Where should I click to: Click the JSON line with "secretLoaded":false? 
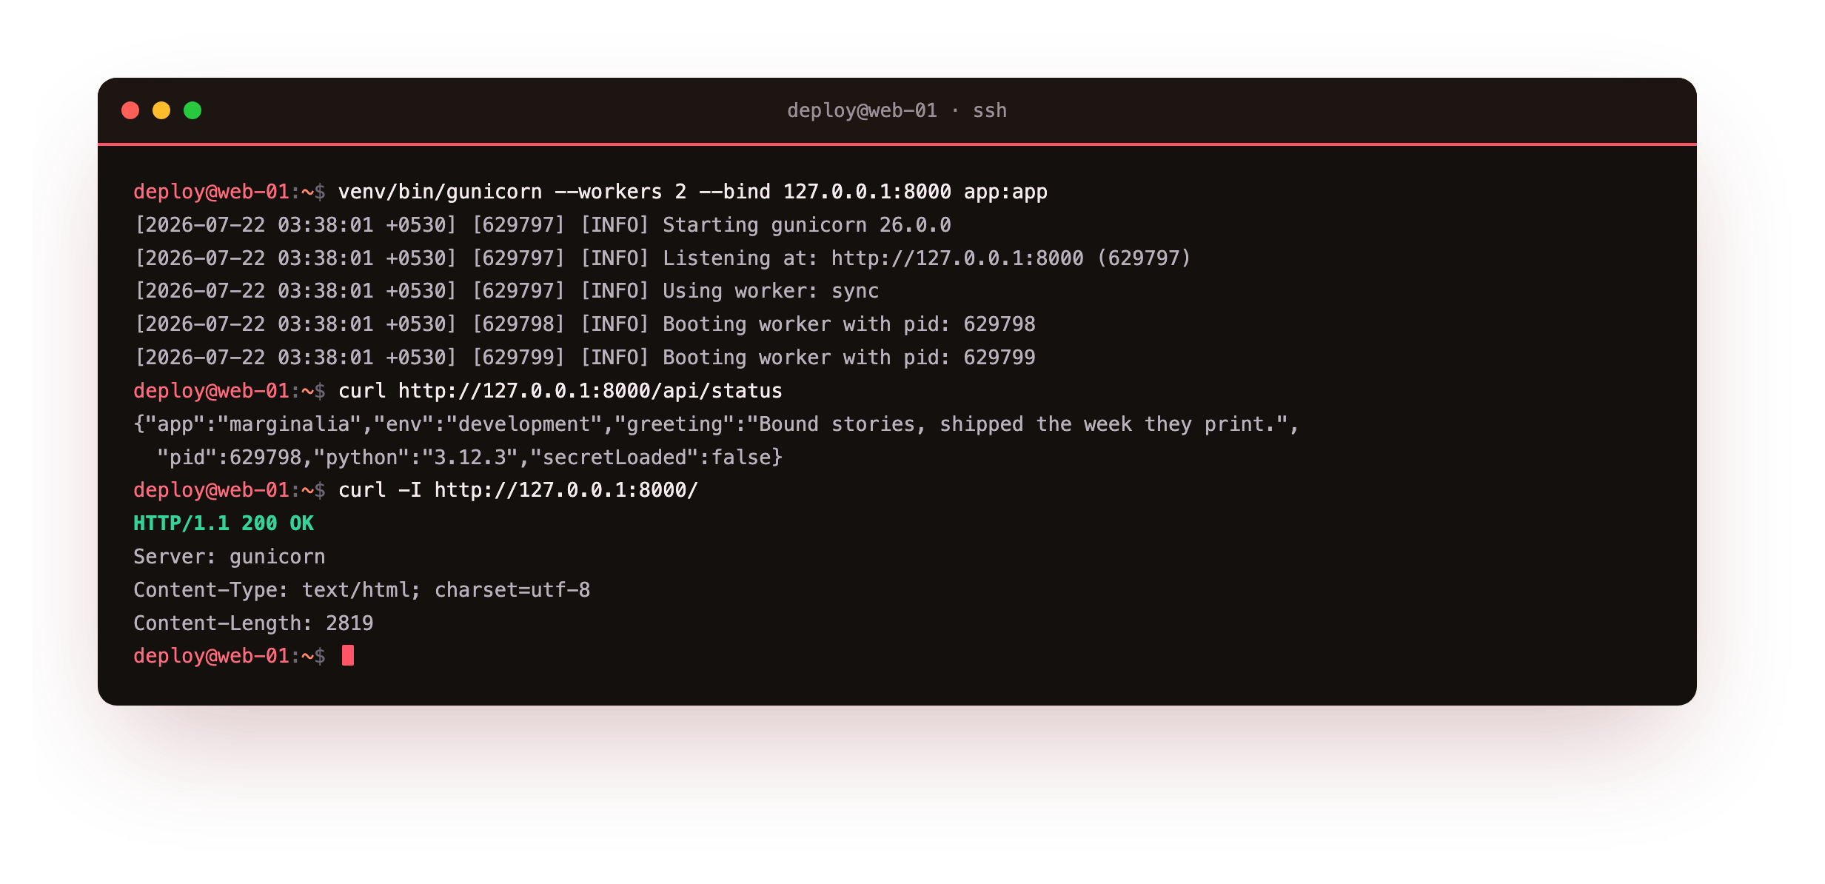(469, 458)
